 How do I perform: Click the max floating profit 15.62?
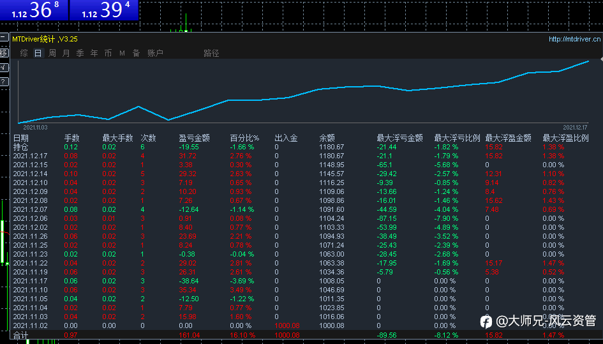pos(494,200)
